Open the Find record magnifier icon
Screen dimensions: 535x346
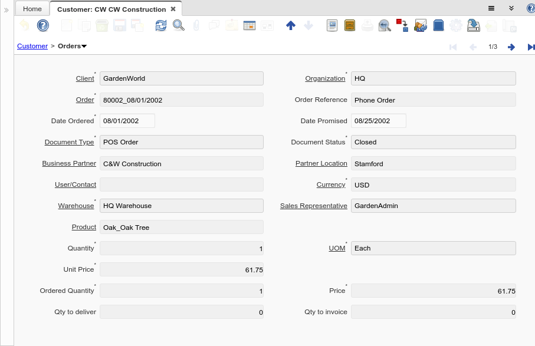[x=178, y=25]
